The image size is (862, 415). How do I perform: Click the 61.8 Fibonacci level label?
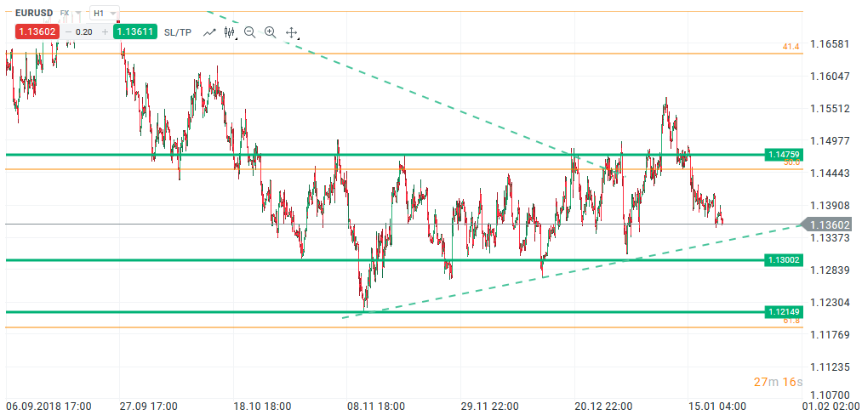tap(791, 320)
